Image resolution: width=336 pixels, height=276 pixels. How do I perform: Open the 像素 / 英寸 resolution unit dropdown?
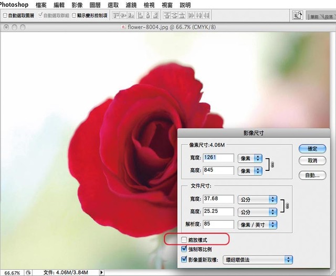[257, 224]
